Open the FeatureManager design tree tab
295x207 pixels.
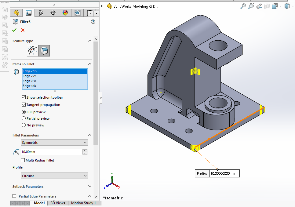(16, 13)
